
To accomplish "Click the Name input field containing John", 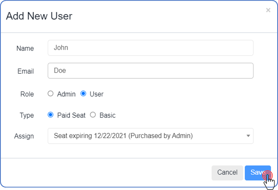I will [x=150, y=48].
